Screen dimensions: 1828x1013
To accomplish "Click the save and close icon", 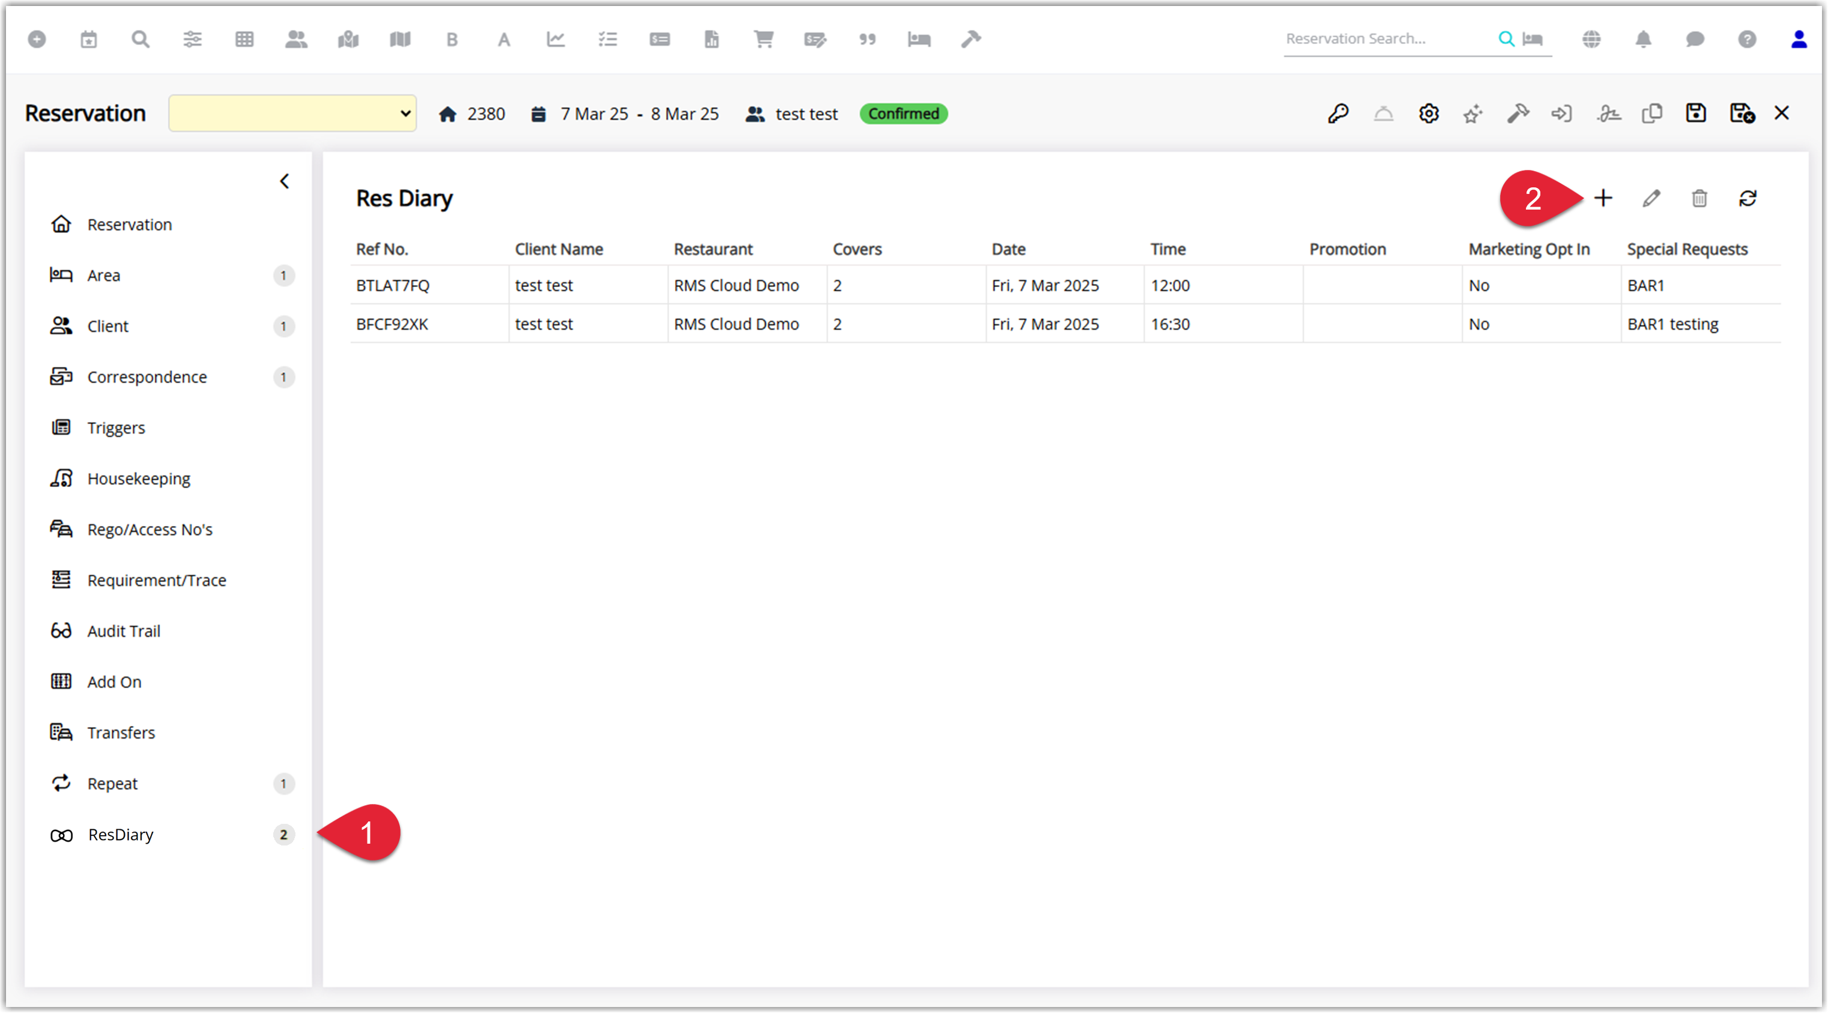I will coord(1742,113).
